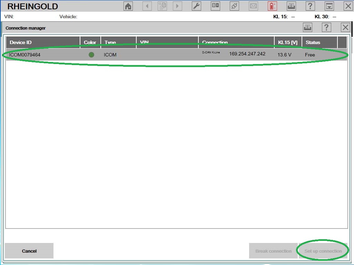Click the main toolbar print icon

pos(291,6)
